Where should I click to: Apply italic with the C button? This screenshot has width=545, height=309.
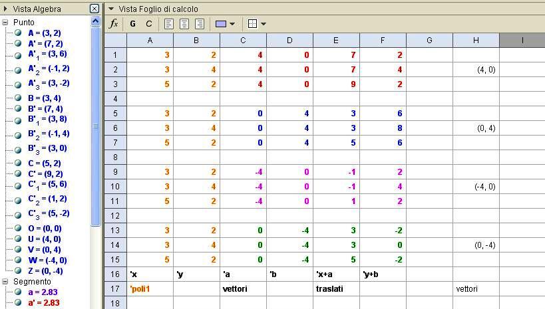149,24
